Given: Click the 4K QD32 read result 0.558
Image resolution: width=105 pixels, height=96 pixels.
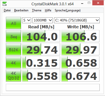Looking at the screenshot, I should point(41,76).
